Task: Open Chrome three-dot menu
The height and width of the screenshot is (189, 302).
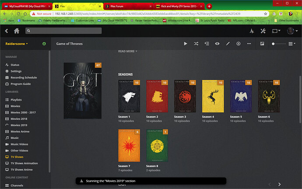Action: coord(297,14)
